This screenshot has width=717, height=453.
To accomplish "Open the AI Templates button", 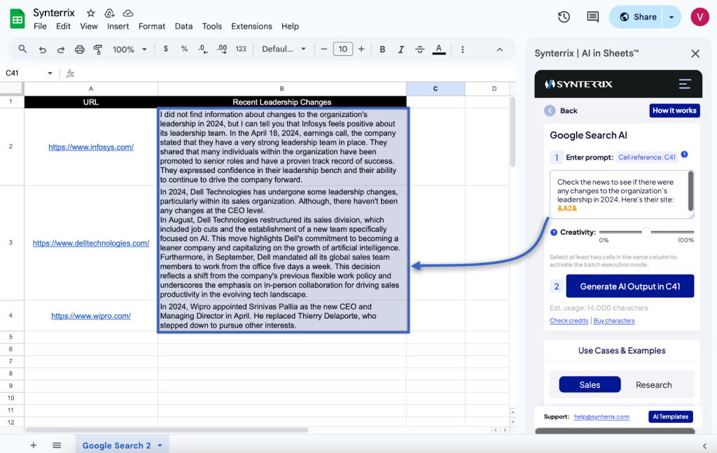I will pyautogui.click(x=670, y=417).
